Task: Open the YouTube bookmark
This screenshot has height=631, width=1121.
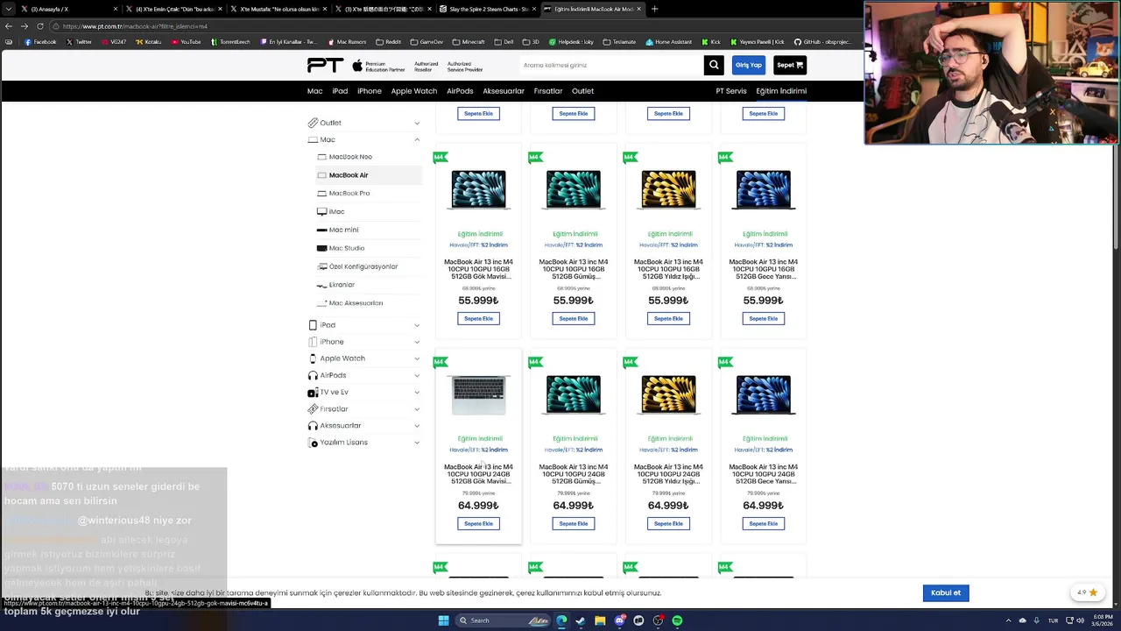Action: pyautogui.click(x=185, y=42)
